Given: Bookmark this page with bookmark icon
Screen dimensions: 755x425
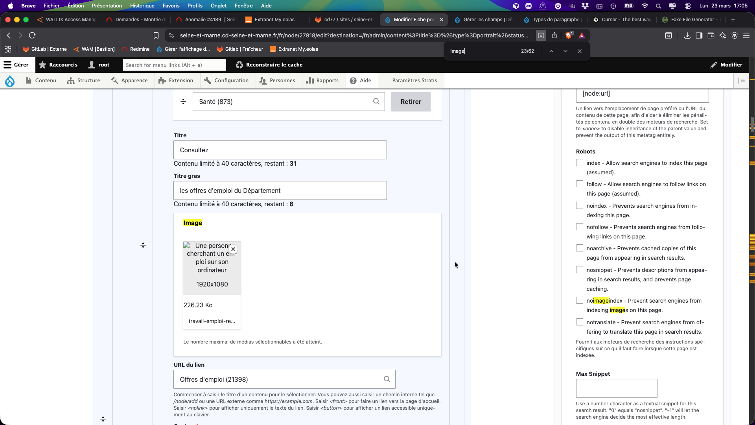Looking at the screenshot, I should (156, 35).
